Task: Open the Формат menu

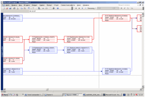Action: click(34, 5)
